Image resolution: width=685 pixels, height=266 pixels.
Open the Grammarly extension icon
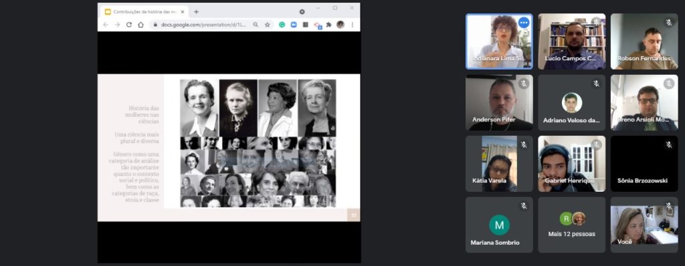coord(282,25)
